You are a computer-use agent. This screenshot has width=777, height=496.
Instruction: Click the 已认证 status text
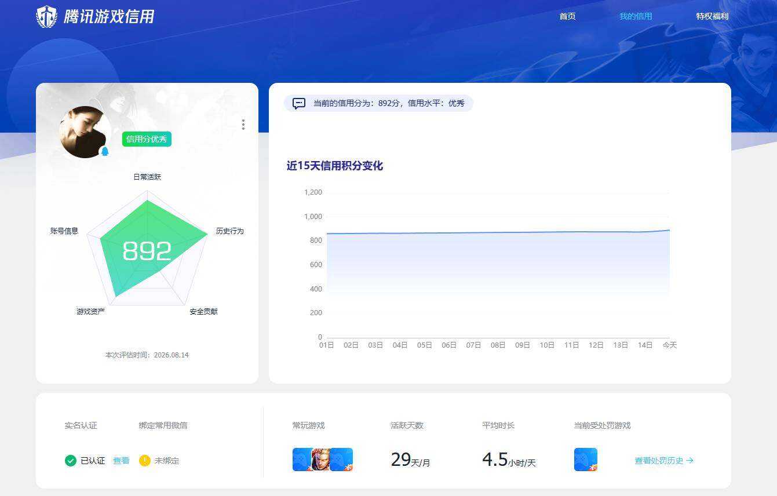pos(93,461)
